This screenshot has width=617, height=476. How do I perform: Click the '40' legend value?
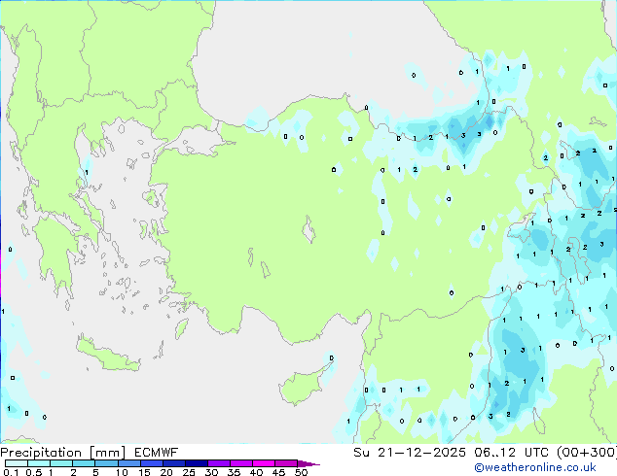pyautogui.click(x=256, y=472)
